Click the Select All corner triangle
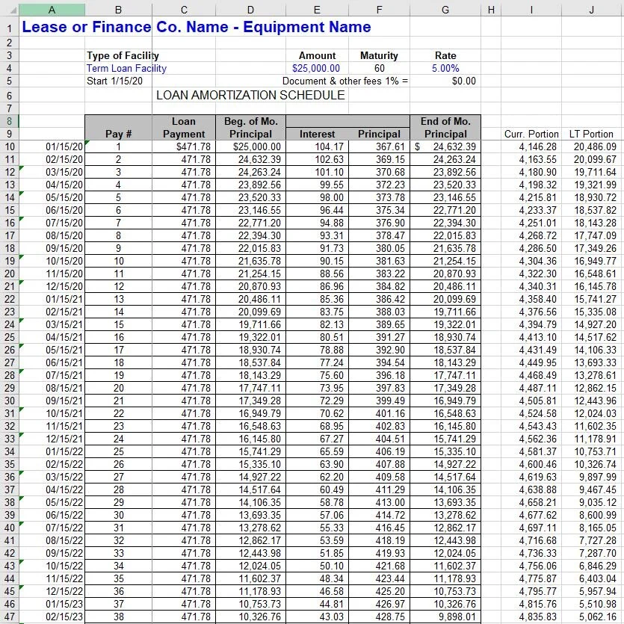The image size is (624, 624). (13, 10)
